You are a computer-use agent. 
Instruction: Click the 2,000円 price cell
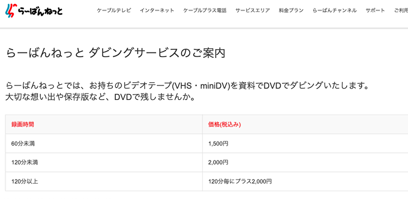pos(305,162)
